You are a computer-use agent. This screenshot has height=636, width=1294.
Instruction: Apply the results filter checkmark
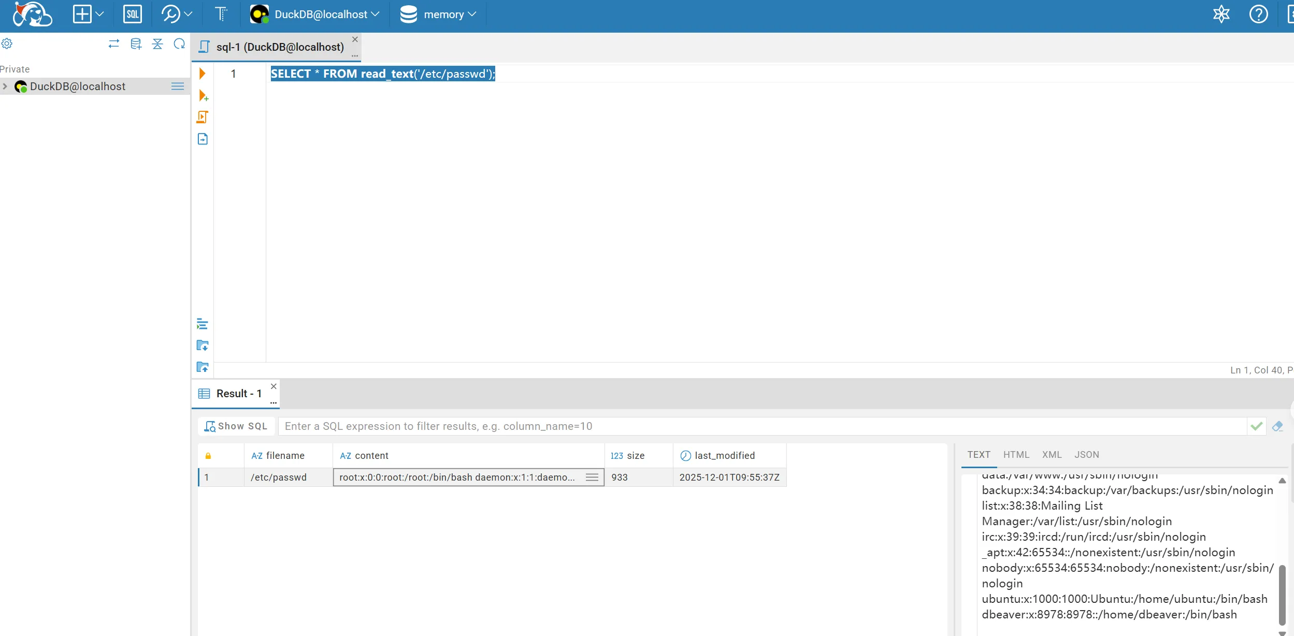[x=1256, y=426]
